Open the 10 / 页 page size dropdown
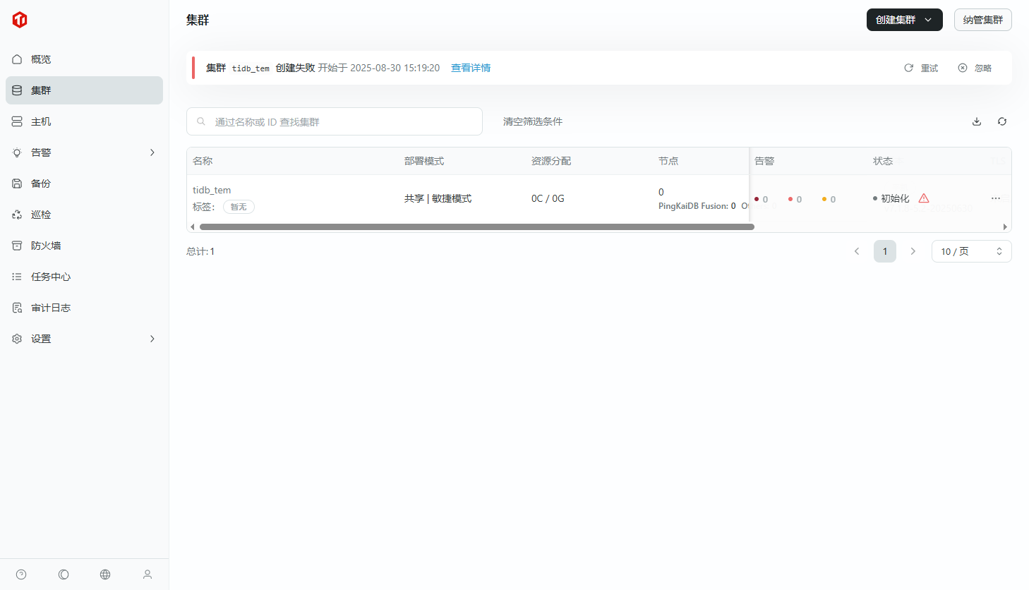This screenshot has width=1029, height=590. click(x=971, y=251)
